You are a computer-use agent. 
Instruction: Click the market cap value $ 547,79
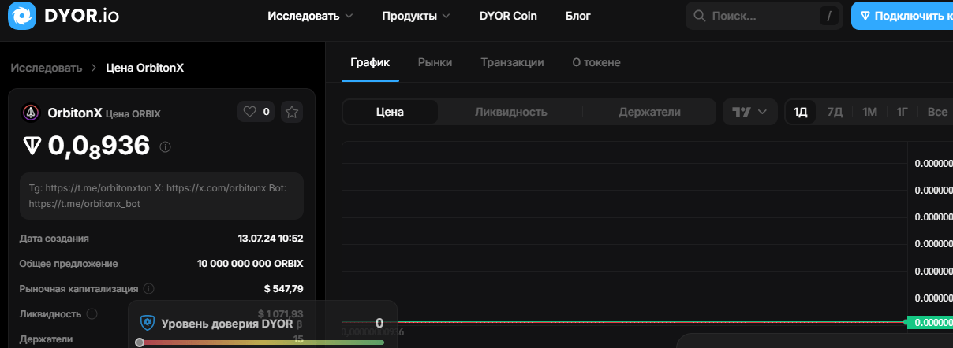coord(284,288)
